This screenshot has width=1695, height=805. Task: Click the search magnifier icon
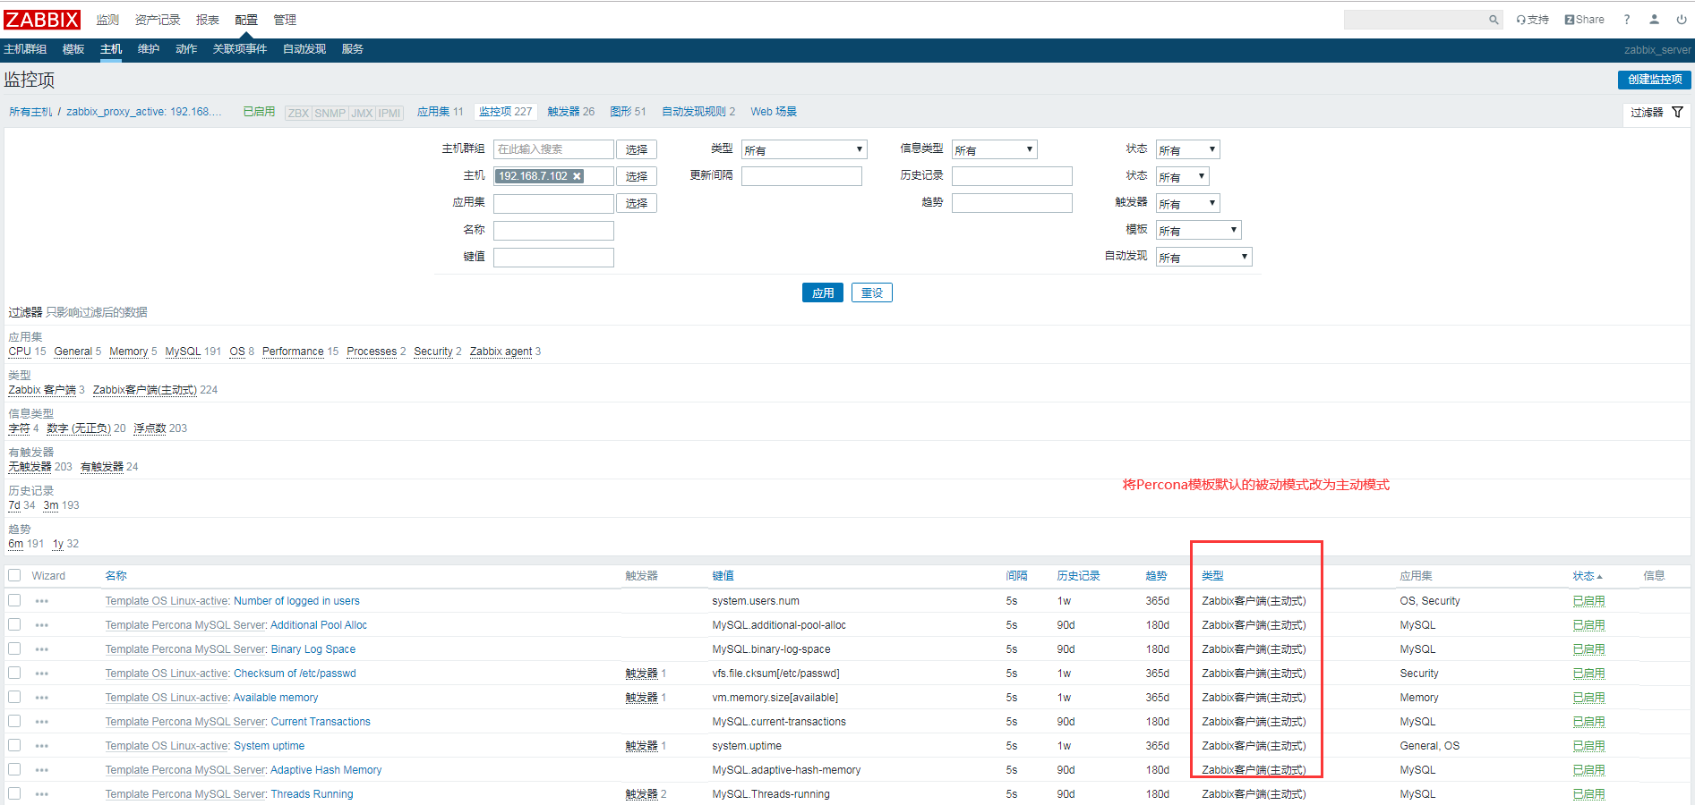coord(1494,20)
